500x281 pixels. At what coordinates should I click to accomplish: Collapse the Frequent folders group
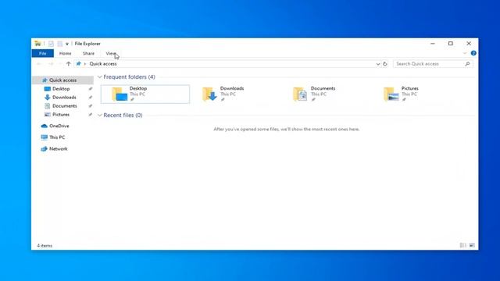point(99,77)
